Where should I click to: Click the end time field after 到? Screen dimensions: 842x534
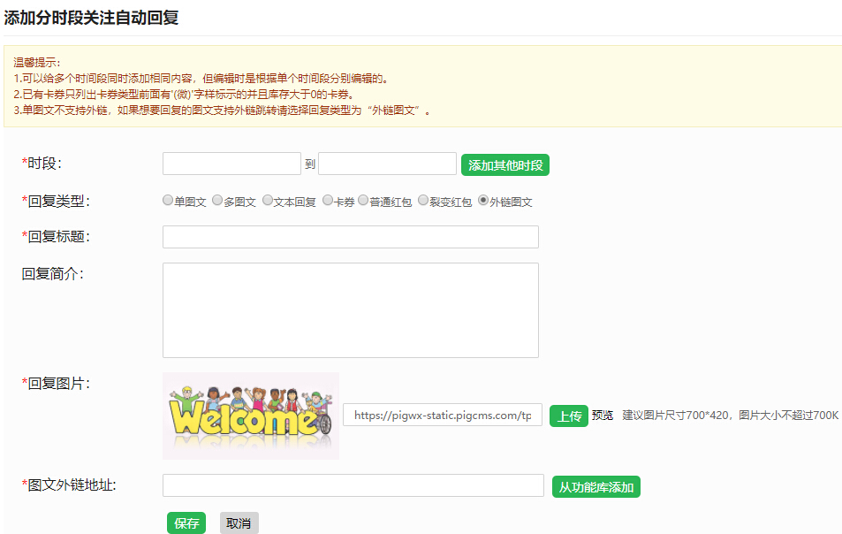[386, 164]
